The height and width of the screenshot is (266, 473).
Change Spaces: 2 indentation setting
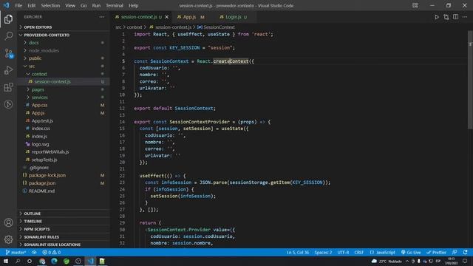click(x=323, y=252)
